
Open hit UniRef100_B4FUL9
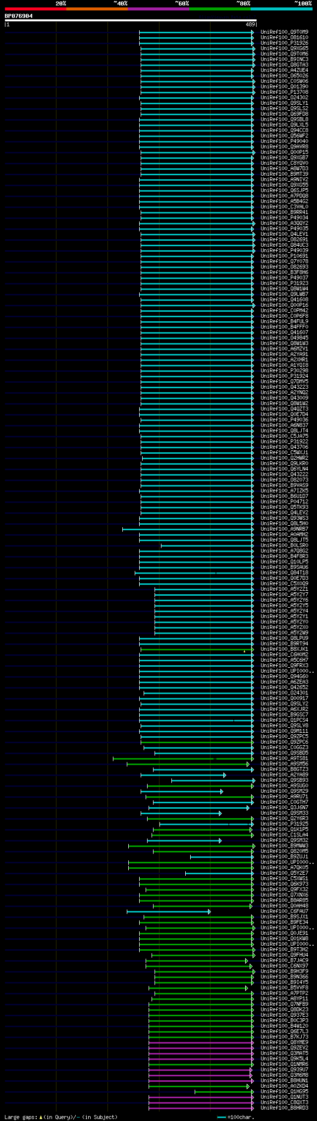coord(284,322)
